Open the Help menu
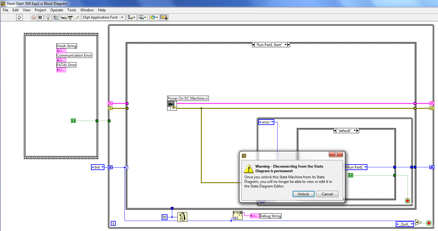The height and width of the screenshot is (231, 438). coord(102,10)
